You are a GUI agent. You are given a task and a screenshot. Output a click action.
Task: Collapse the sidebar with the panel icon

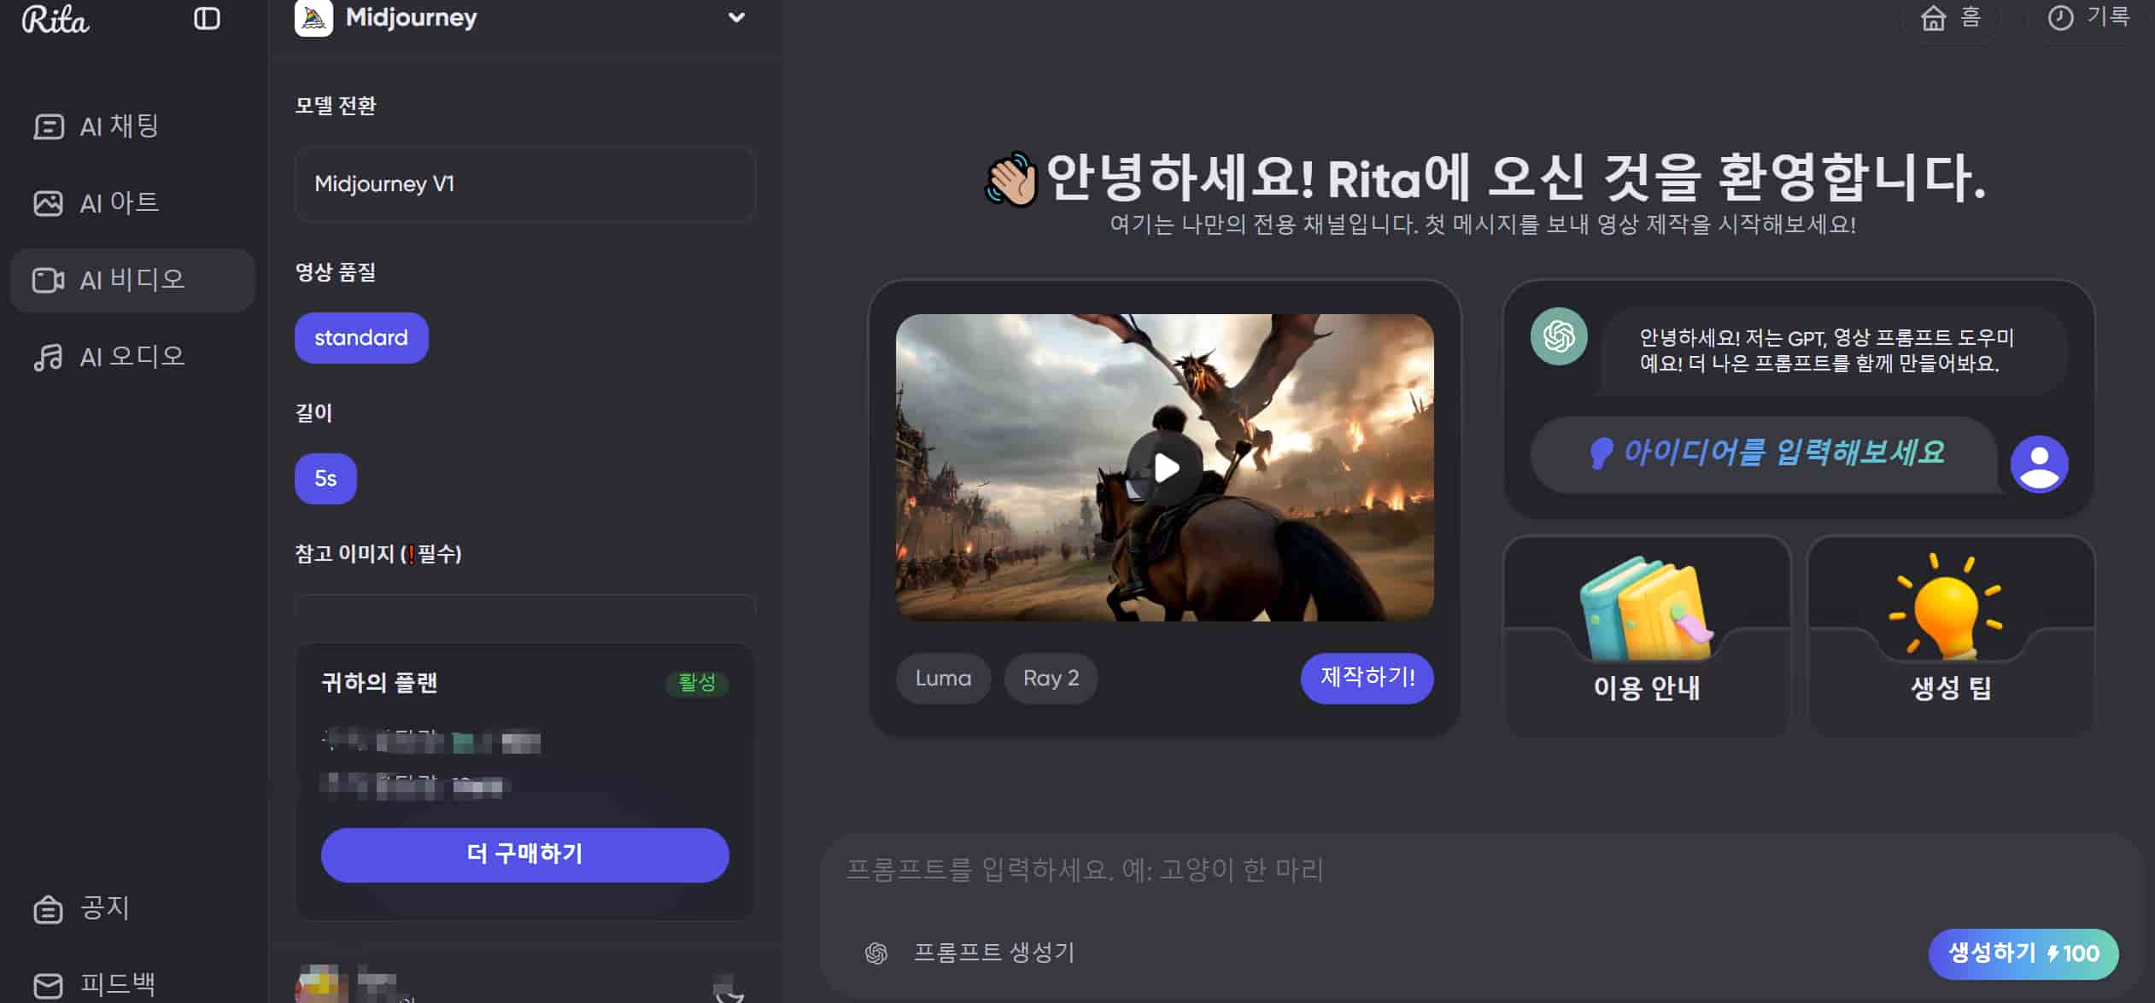coord(208,18)
